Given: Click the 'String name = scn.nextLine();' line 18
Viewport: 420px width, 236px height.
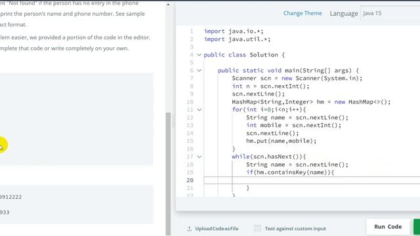Looking at the screenshot, I should pos(297,165).
